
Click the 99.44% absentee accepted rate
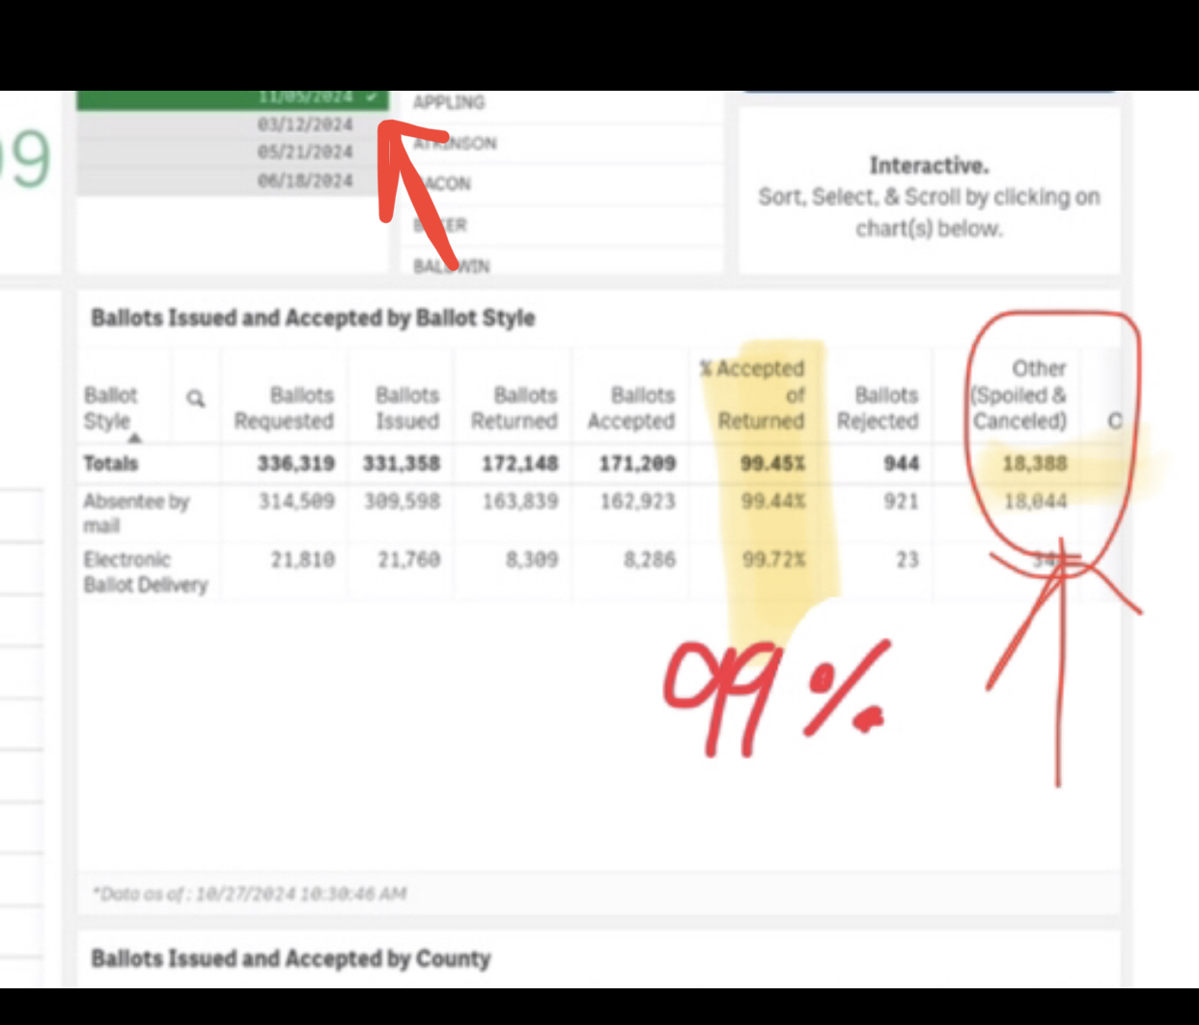tap(772, 501)
